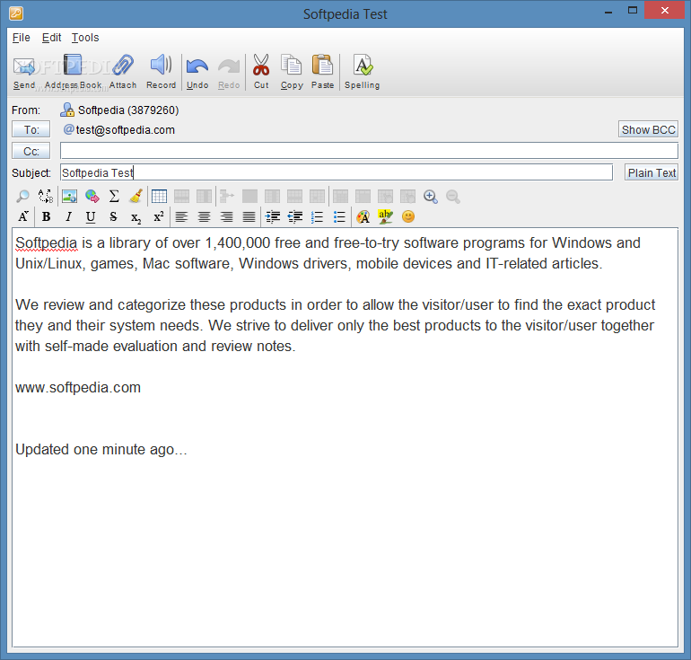This screenshot has height=660, width=691.
Task: Center-align the paragraph
Action: pos(204,216)
